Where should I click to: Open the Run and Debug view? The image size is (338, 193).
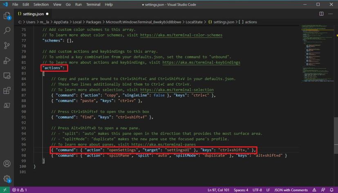click(7, 60)
